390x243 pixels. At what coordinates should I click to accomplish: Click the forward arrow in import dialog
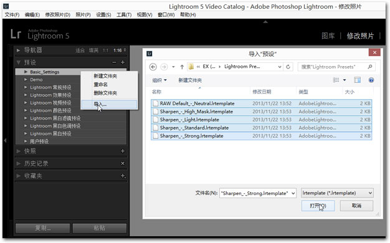point(164,67)
